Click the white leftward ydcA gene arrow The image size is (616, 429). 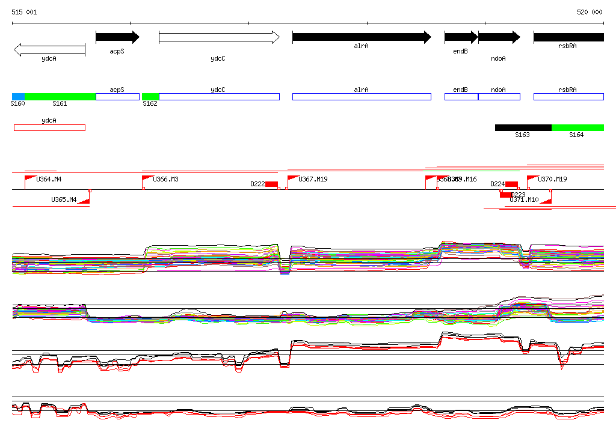(49, 50)
